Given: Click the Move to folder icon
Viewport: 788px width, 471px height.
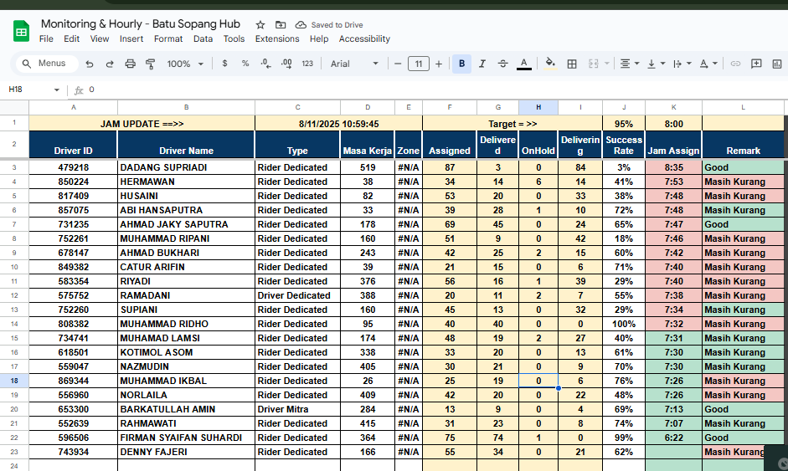Looking at the screenshot, I should pos(281,25).
